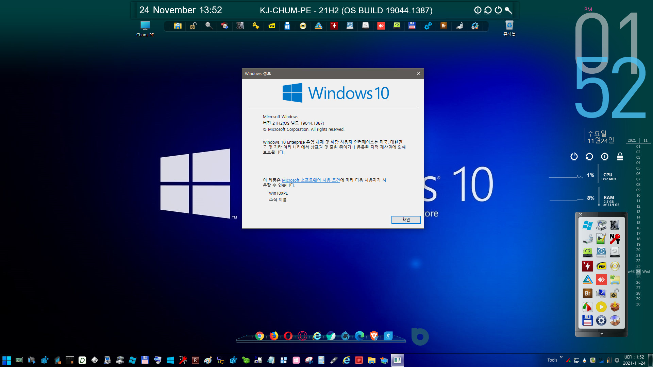Launch Notepad++ in side launcher panel
Image resolution: width=653 pixels, height=367 pixels.
pos(601,239)
